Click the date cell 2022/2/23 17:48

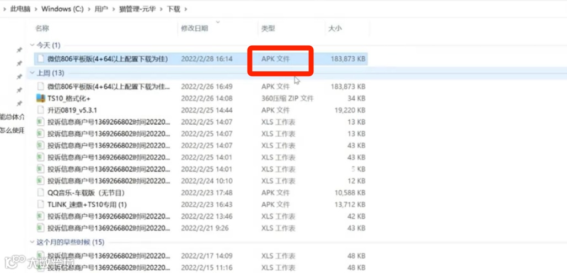206,192
